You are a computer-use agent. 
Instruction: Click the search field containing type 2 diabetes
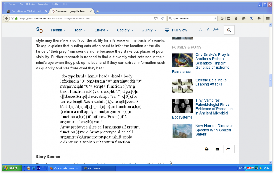(x=192, y=18)
